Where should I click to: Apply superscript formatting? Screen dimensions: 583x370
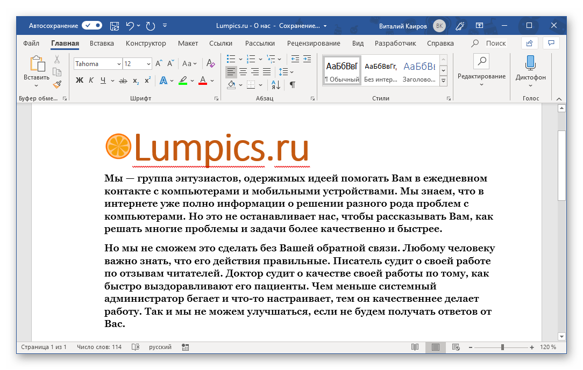147,81
